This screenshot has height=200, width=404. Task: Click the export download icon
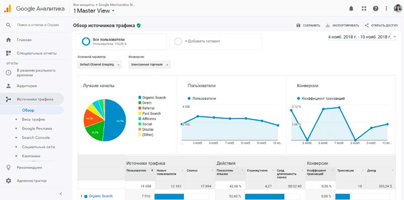coord(328,26)
